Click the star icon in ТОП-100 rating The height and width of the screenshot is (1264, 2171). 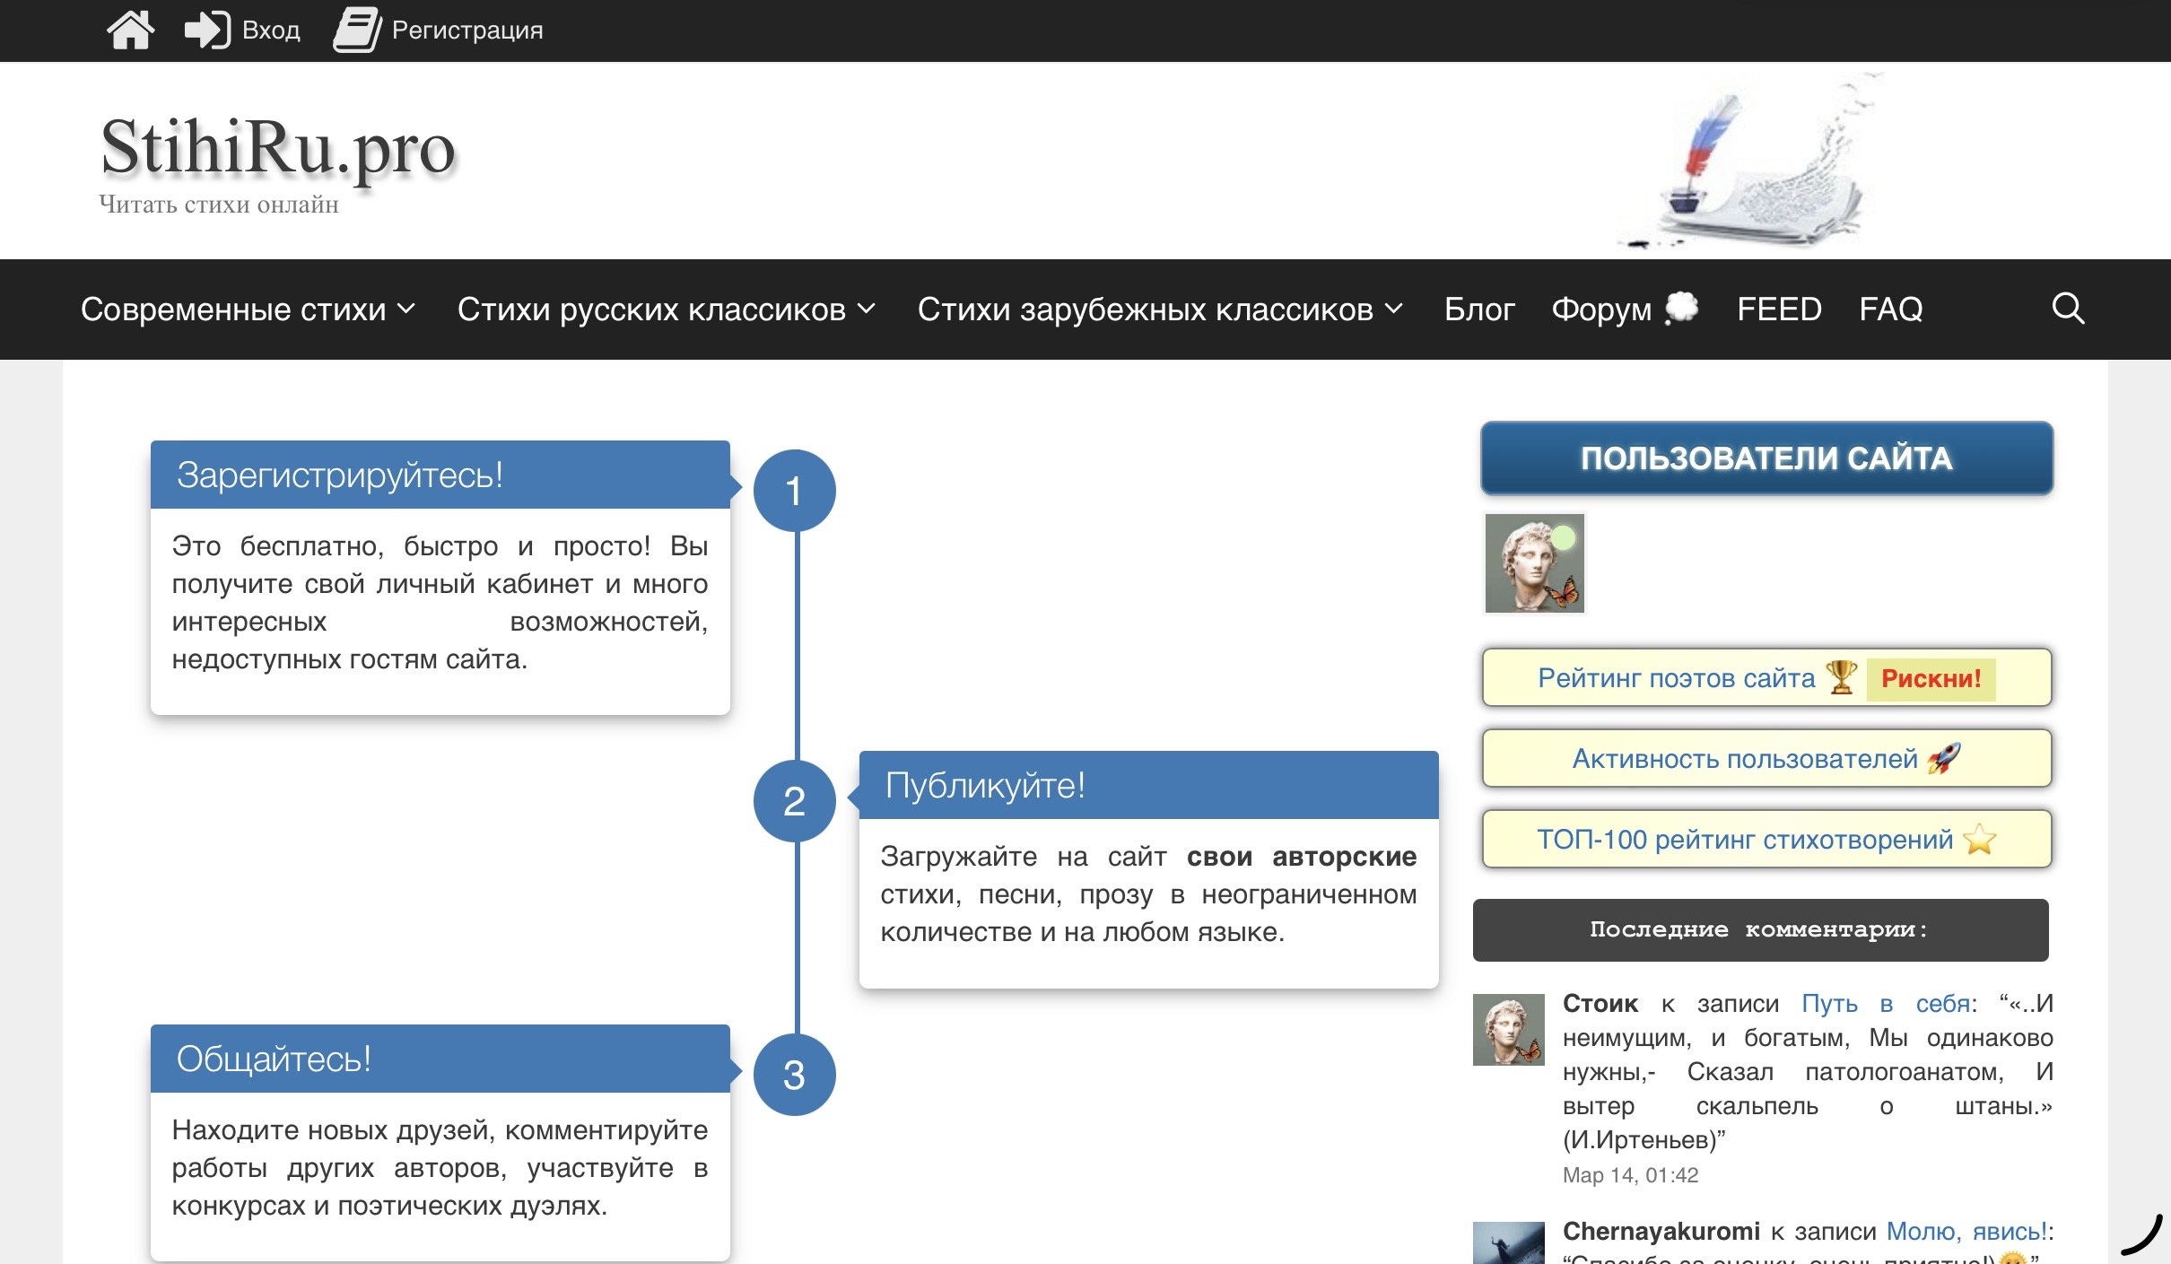(1979, 840)
